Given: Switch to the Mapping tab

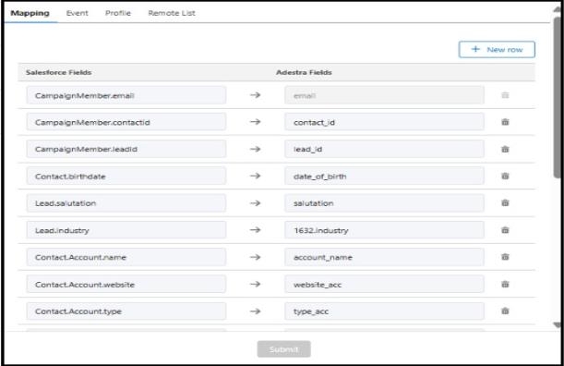Looking at the screenshot, I should 30,13.
